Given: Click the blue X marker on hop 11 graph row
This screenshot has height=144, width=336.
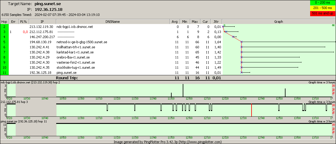Looking at the screenshot, I should [241, 73].
